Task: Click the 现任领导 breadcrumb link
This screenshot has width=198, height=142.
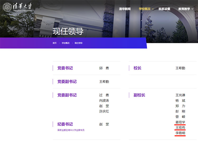Action: point(78,43)
